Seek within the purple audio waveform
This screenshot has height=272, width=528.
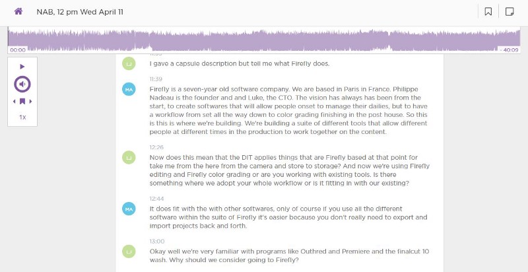coord(264,41)
